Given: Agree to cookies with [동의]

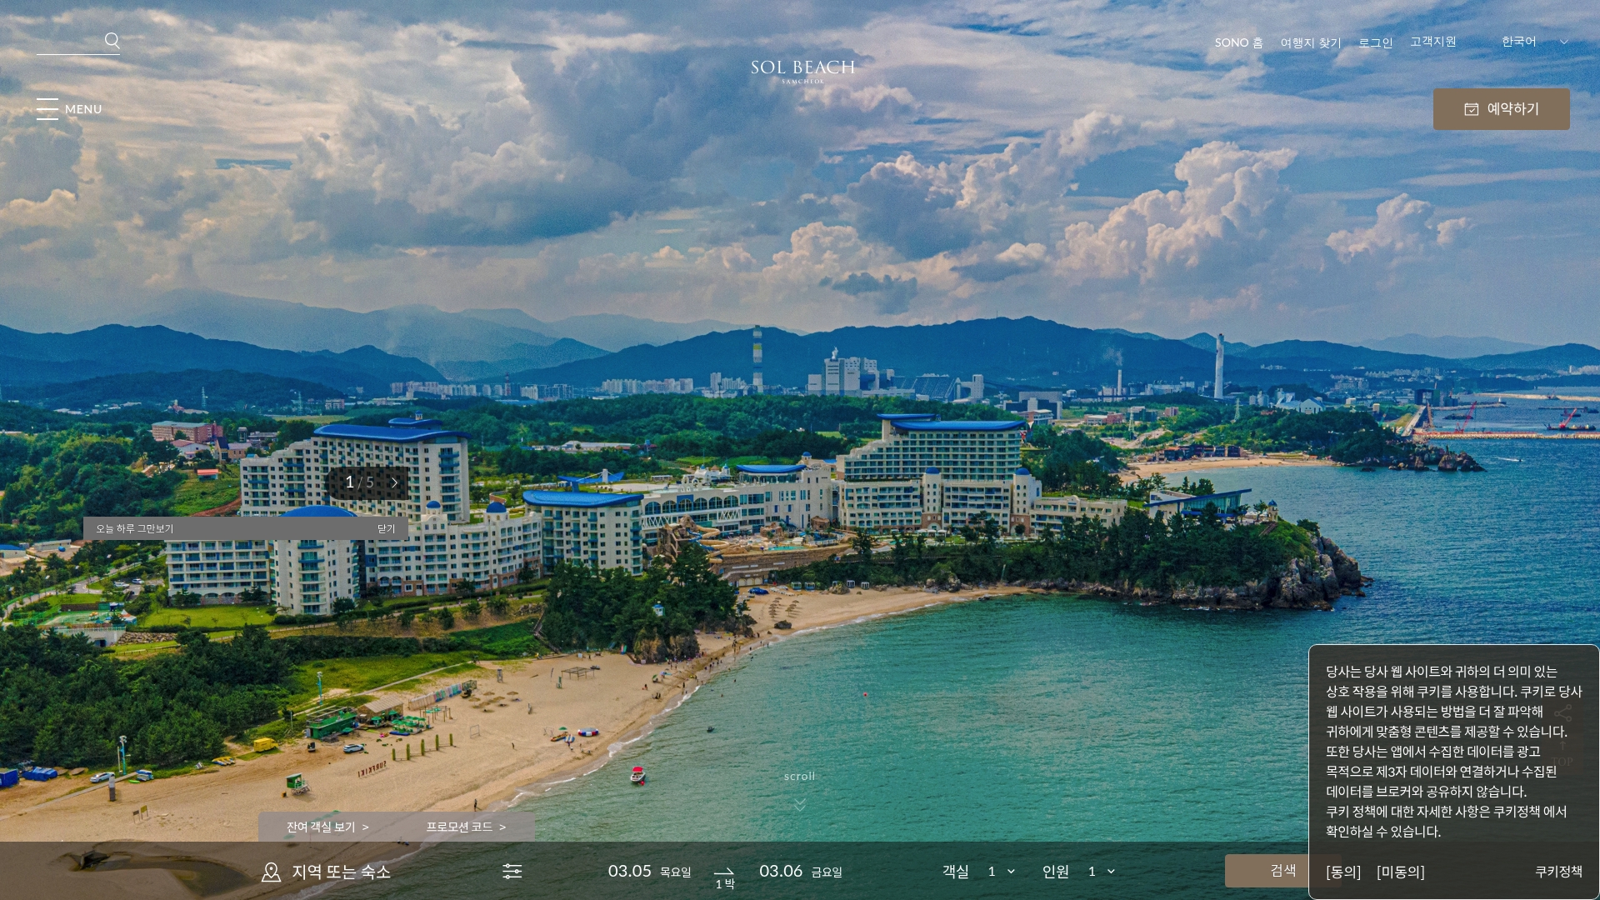Looking at the screenshot, I should 1343,872.
